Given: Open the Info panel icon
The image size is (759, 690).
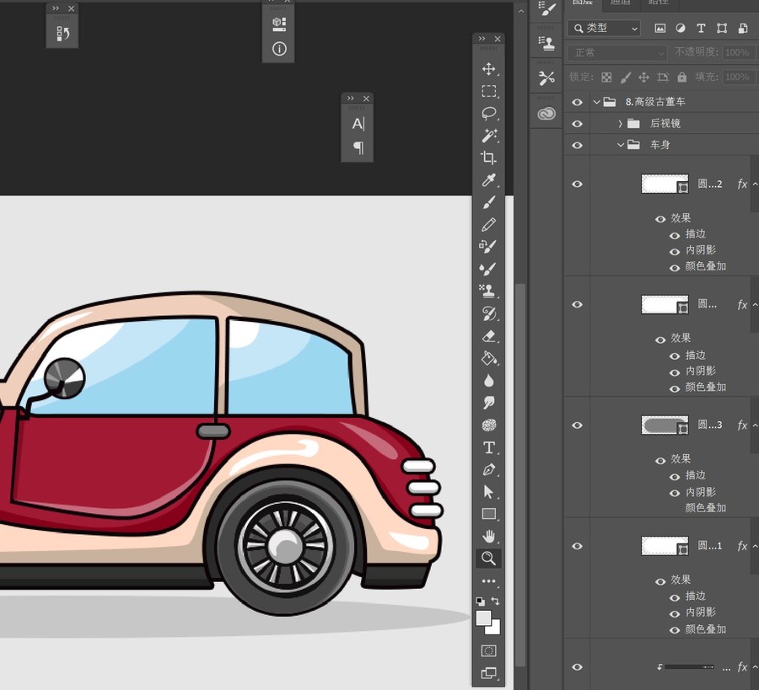Looking at the screenshot, I should [279, 49].
